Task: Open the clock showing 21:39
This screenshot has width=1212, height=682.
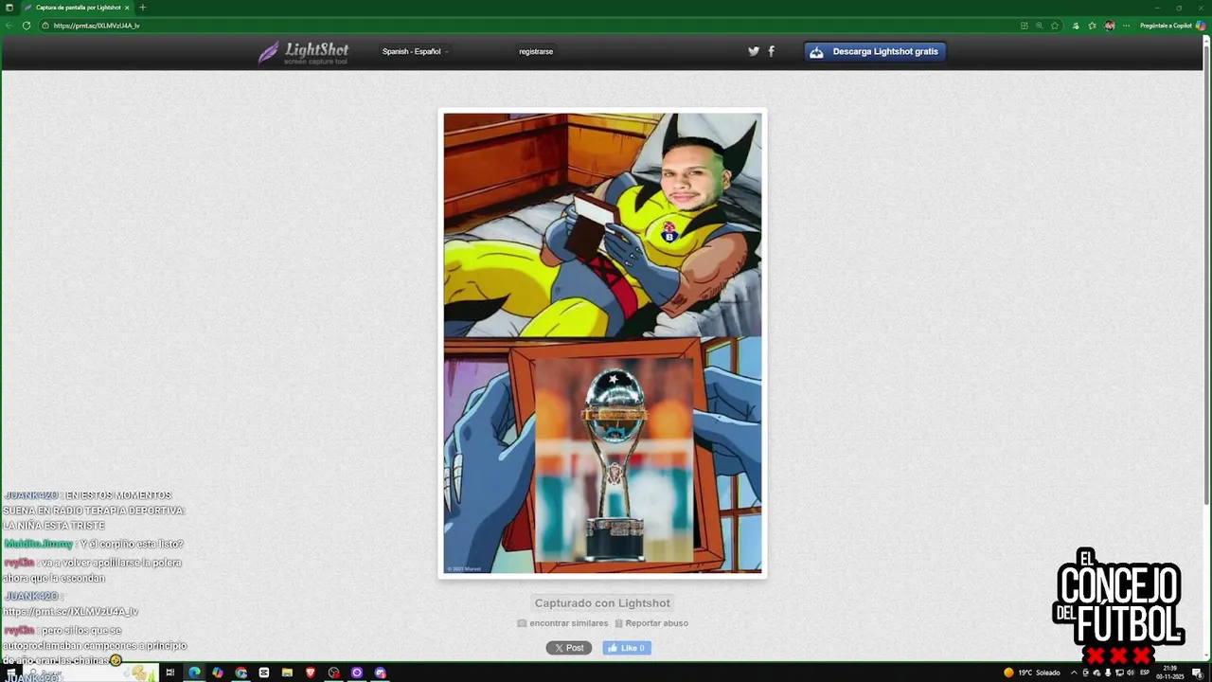Action: (1170, 673)
